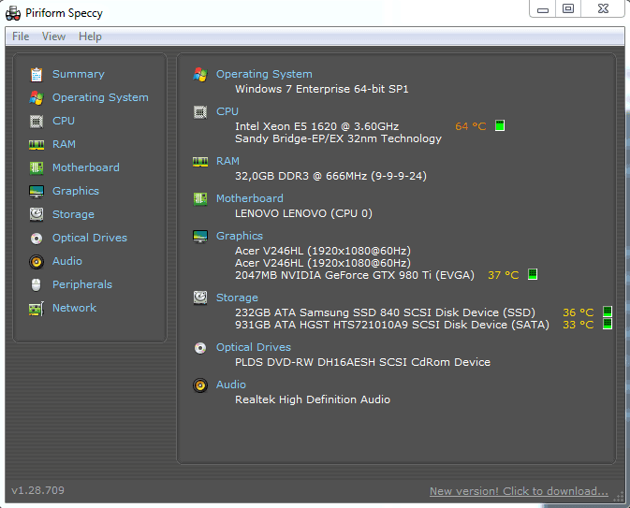The width and height of the screenshot is (630, 508).
Task: Click the Samsung SSD temperature indicator at 36 °C
Action: [x=607, y=312]
